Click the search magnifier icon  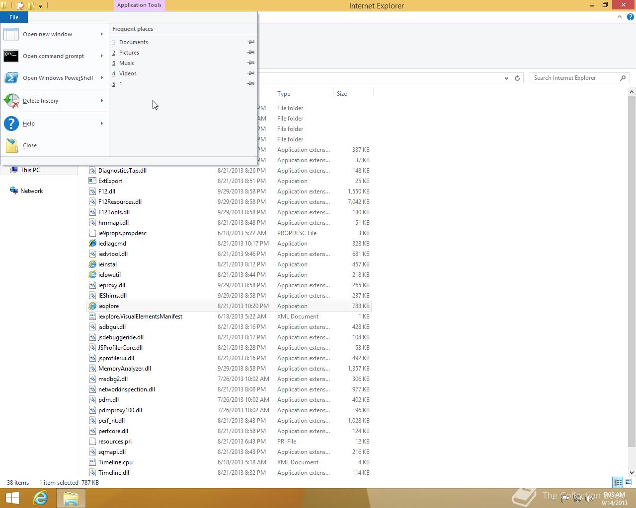pos(623,78)
